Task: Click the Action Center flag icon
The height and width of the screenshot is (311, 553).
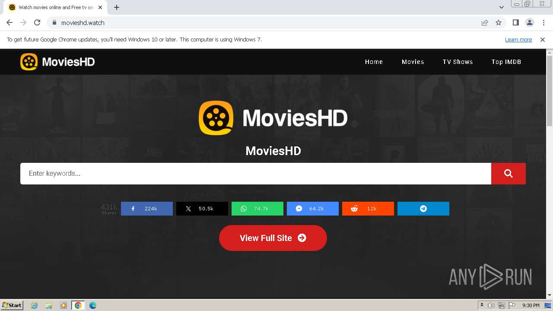Action: point(512,305)
